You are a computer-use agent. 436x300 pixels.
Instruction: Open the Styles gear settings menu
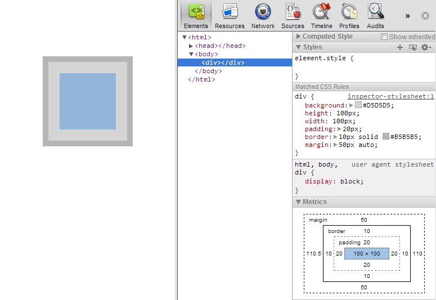tap(426, 47)
